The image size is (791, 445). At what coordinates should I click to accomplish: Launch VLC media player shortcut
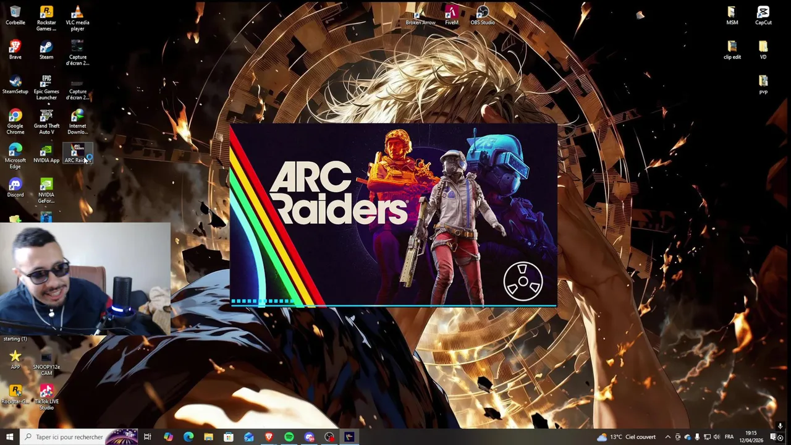77,19
